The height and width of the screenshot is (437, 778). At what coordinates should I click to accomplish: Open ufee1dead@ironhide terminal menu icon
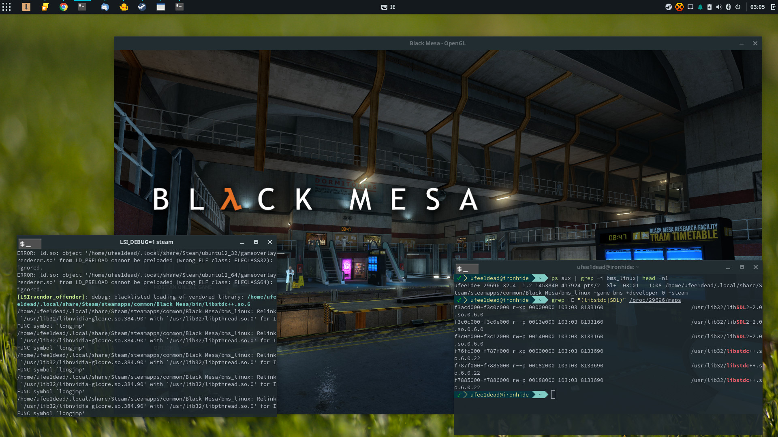tap(467, 269)
